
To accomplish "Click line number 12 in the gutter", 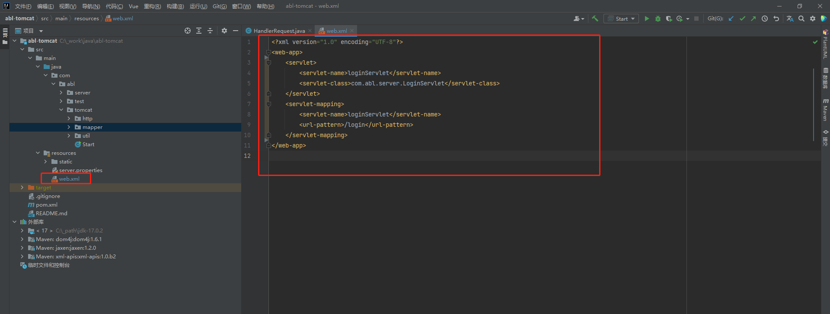I will pos(247,156).
